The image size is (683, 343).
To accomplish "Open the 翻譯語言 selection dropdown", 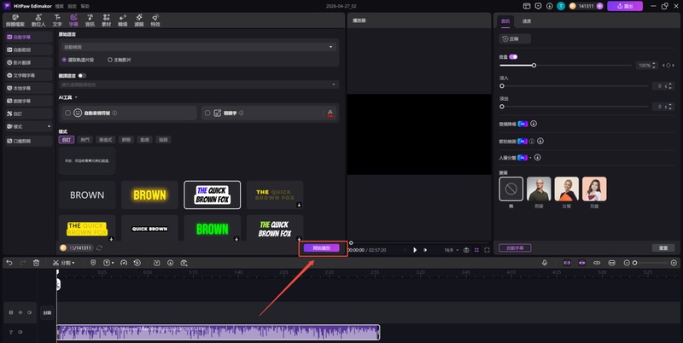I will point(199,84).
